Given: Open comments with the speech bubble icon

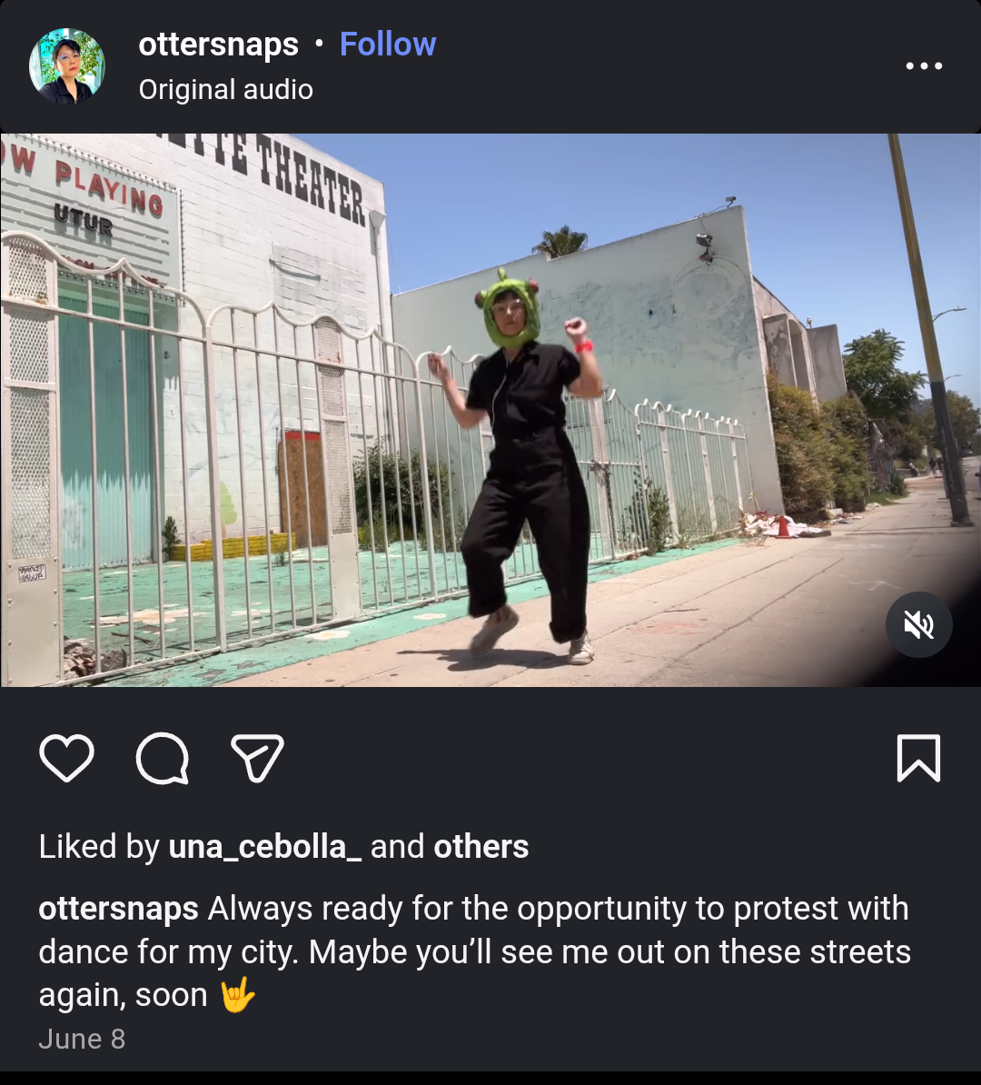Looking at the screenshot, I should pos(163,759).
